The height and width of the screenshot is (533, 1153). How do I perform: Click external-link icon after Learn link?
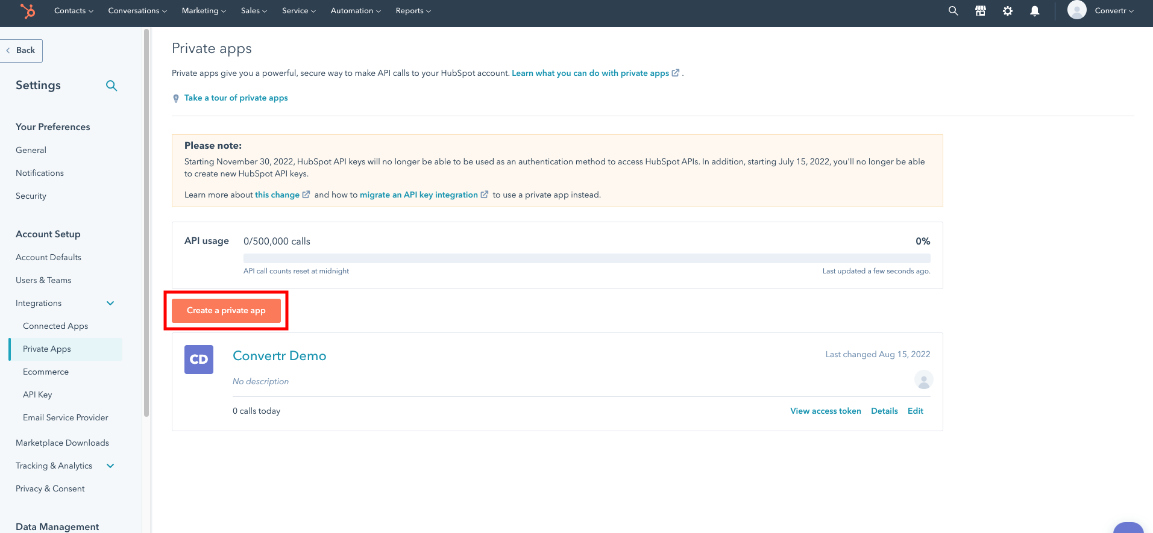pos(676,73)
